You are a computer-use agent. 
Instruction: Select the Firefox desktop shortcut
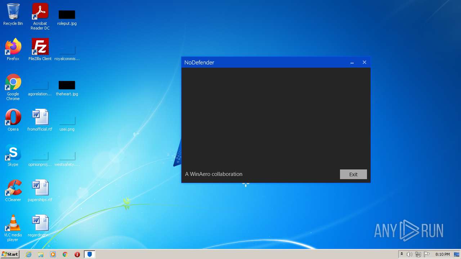[13, 50]
